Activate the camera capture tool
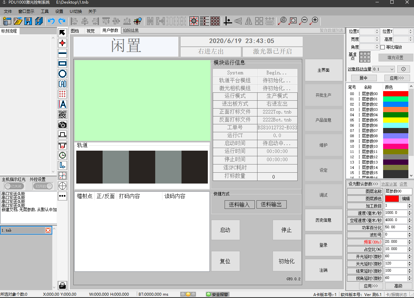The image size is (414, 298). tap(62, 125)
